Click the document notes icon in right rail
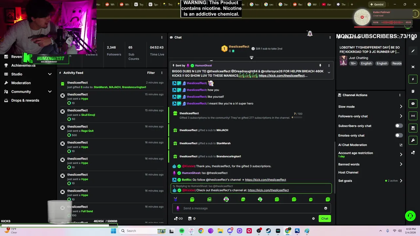This screenshot has height=236, width=420. 413,91
